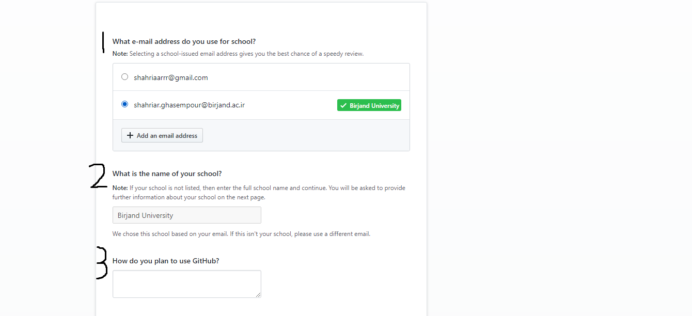Click the white checkmark in the green badge
Viewport: 692px width, 316px height.
coord(343,106)
